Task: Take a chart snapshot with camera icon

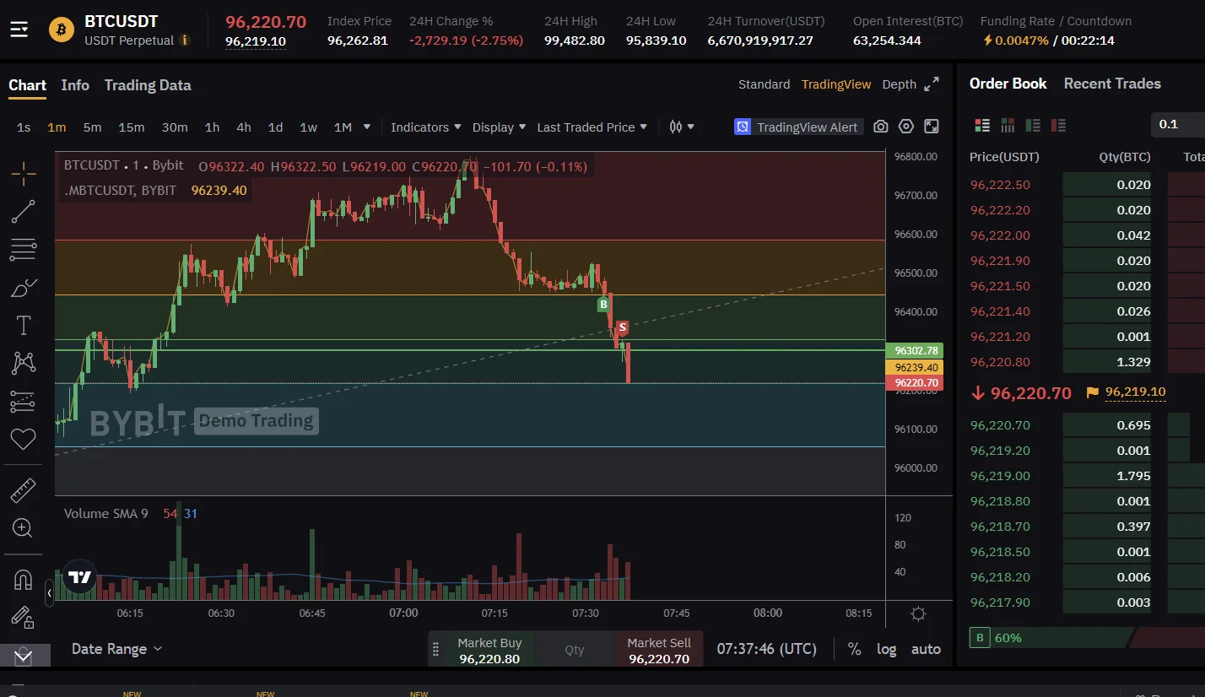Action: point(880,127)
